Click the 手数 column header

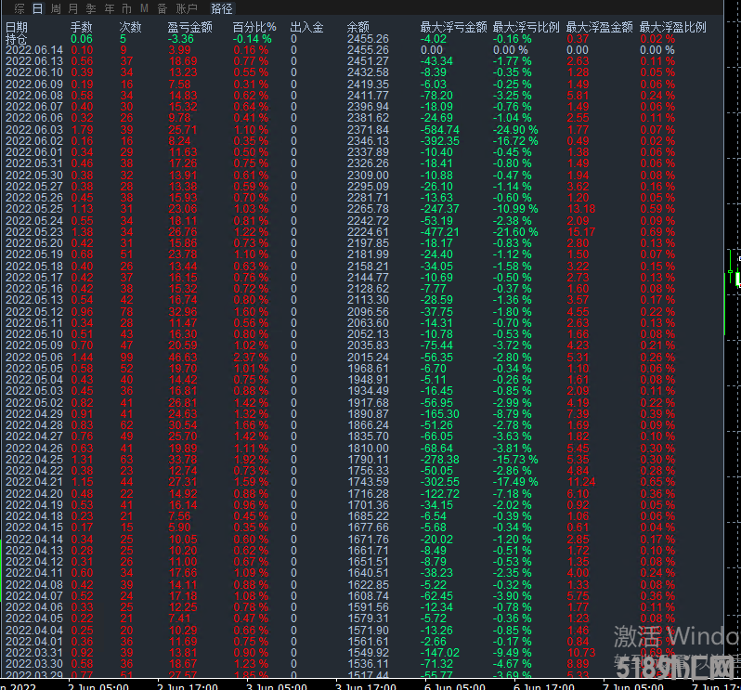tap(82, 28)
